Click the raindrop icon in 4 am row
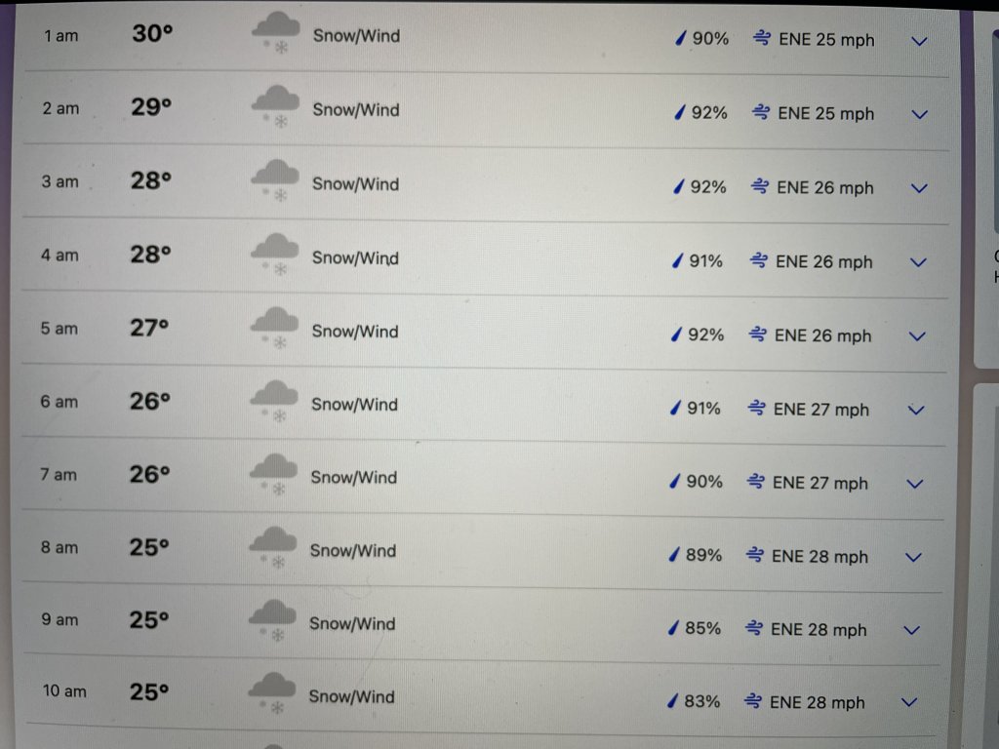 click(675, 261)
